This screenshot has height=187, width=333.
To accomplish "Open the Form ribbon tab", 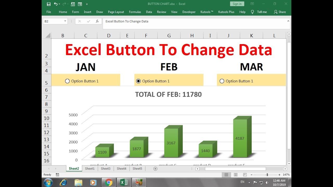I will point(75,12).
